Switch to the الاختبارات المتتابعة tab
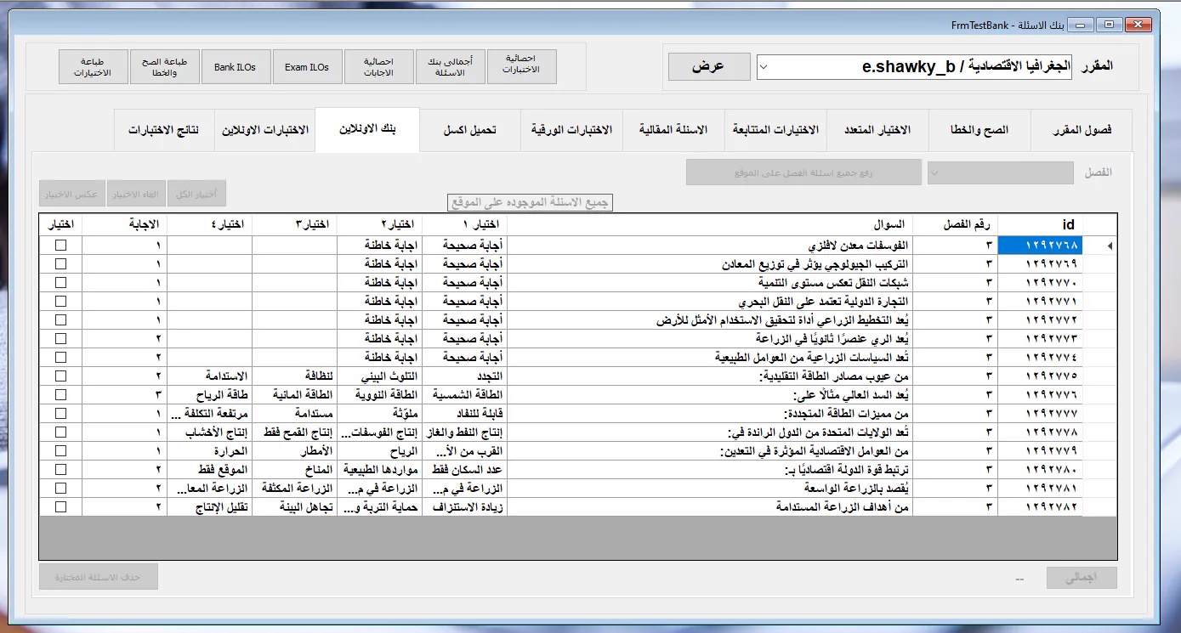The image size is (1181, 633). point(775,130)
